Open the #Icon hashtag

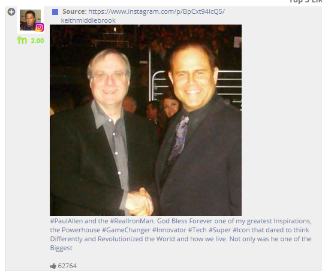(241, 230)
